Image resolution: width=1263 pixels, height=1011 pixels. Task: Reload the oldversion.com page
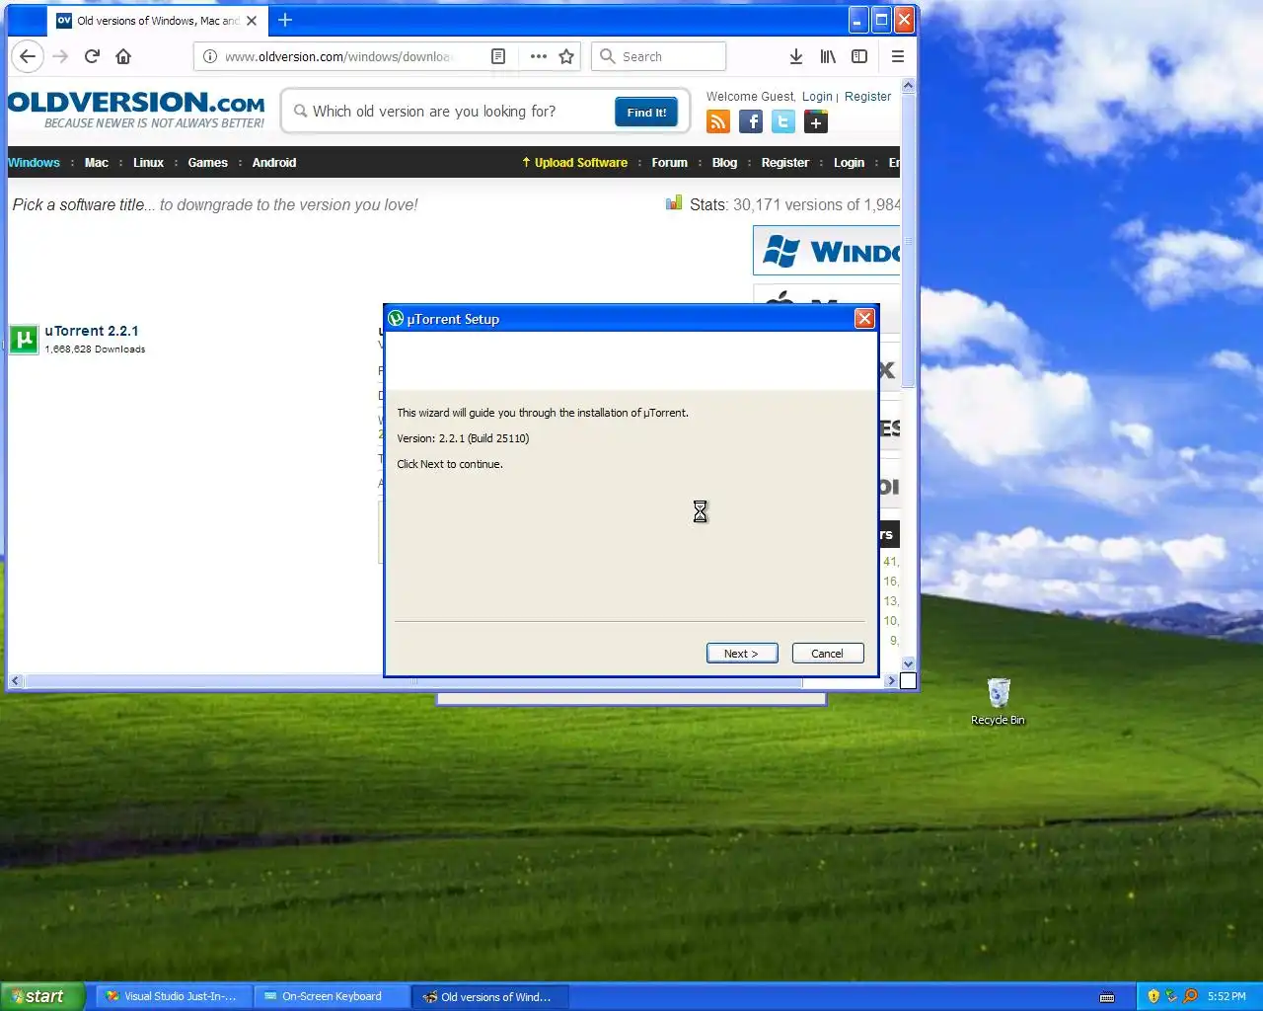tap(92, 56)
